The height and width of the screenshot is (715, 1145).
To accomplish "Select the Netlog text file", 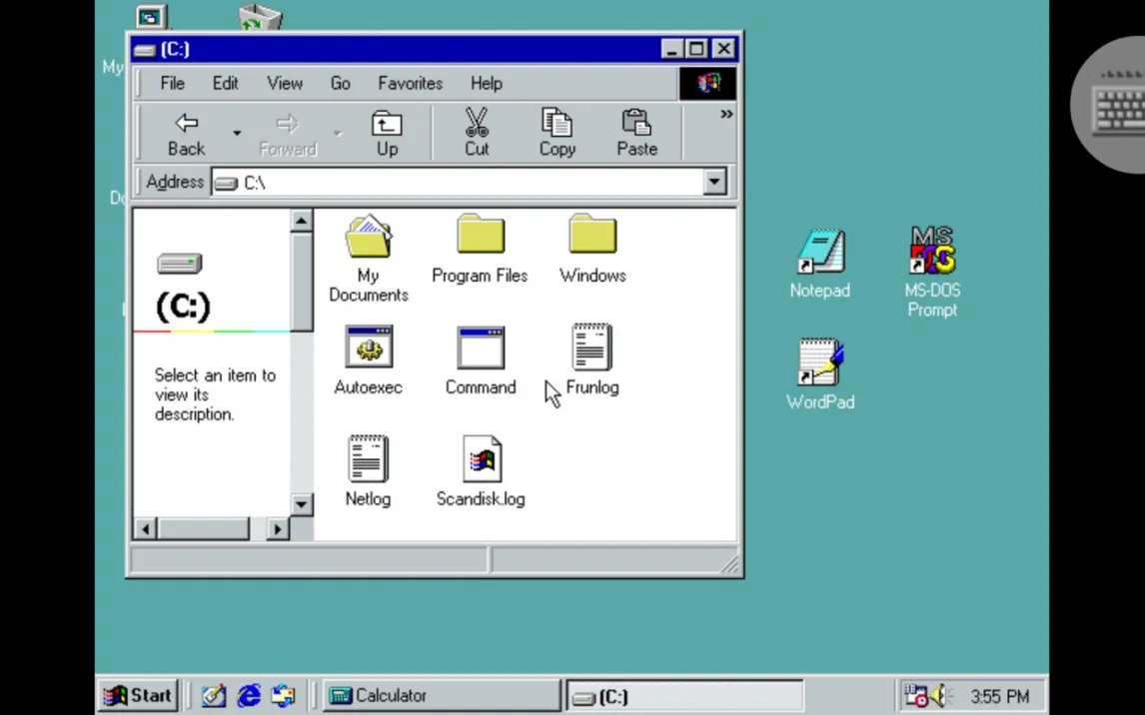I will 368,460.
